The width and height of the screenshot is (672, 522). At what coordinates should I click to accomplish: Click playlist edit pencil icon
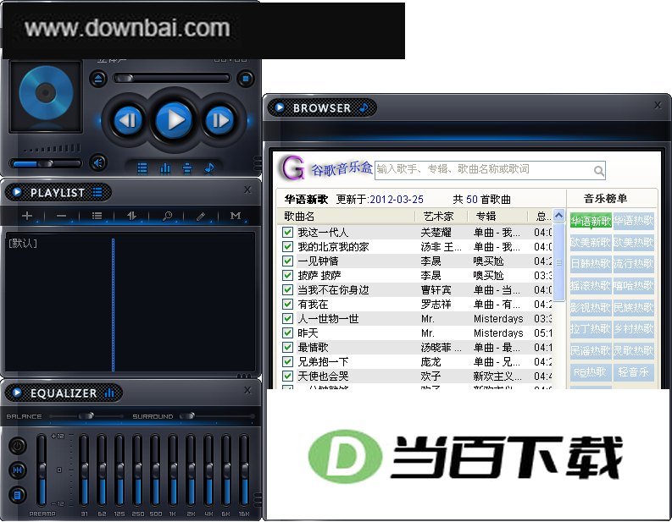click(201, 216)
